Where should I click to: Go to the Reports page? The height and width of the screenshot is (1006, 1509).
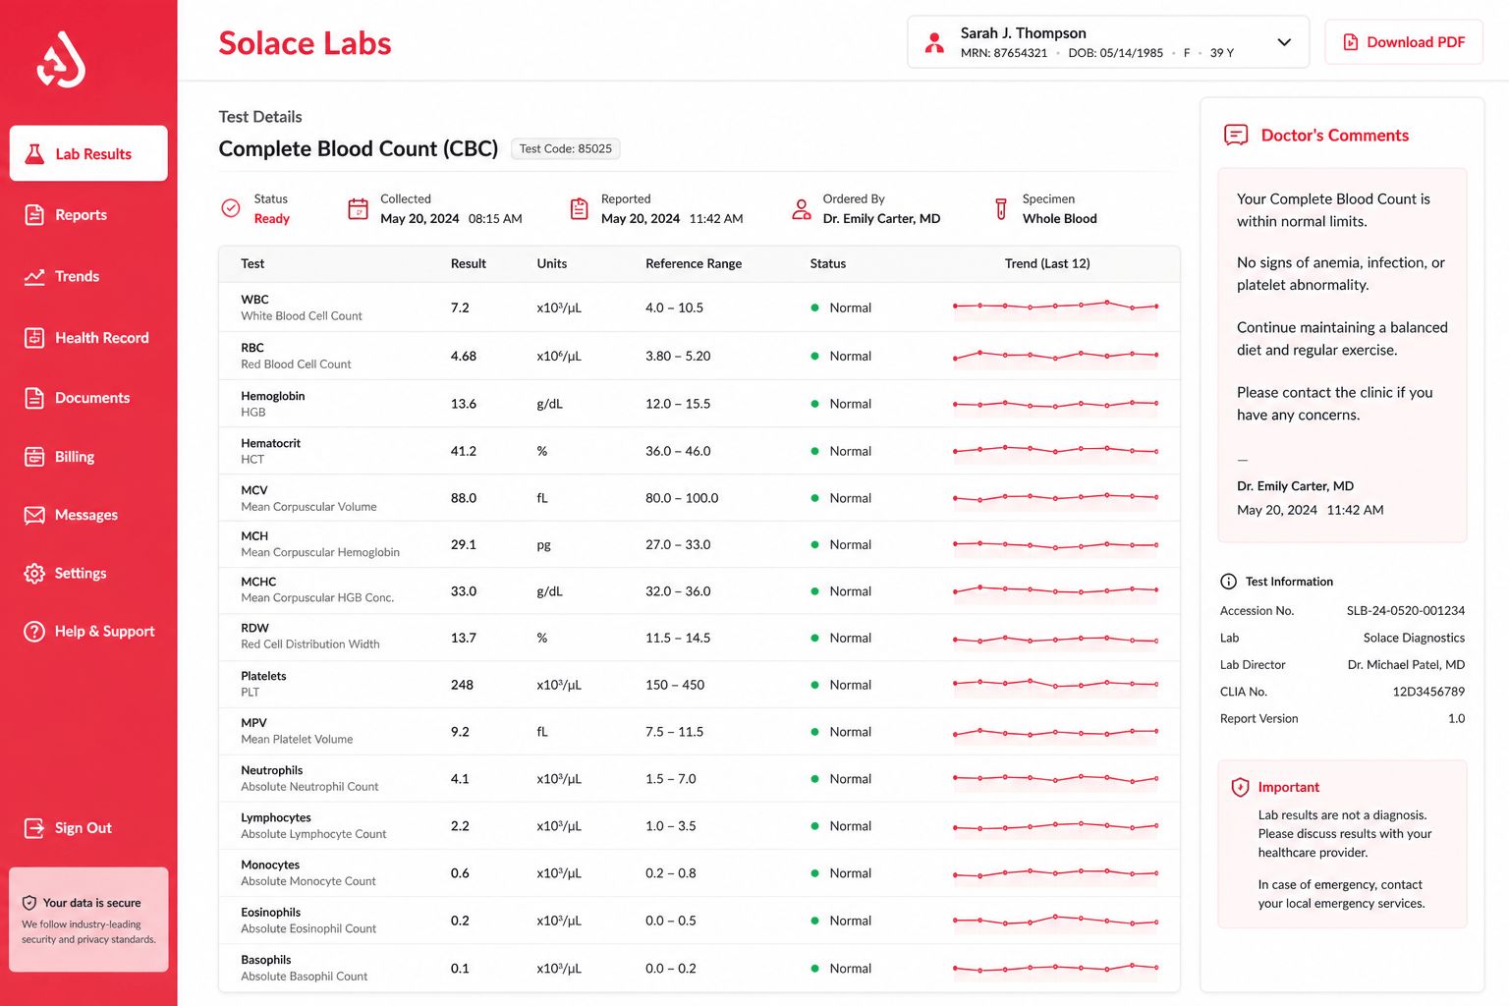81,215
